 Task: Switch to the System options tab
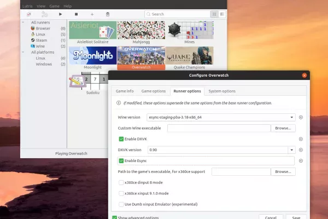(x=222, y=91)
